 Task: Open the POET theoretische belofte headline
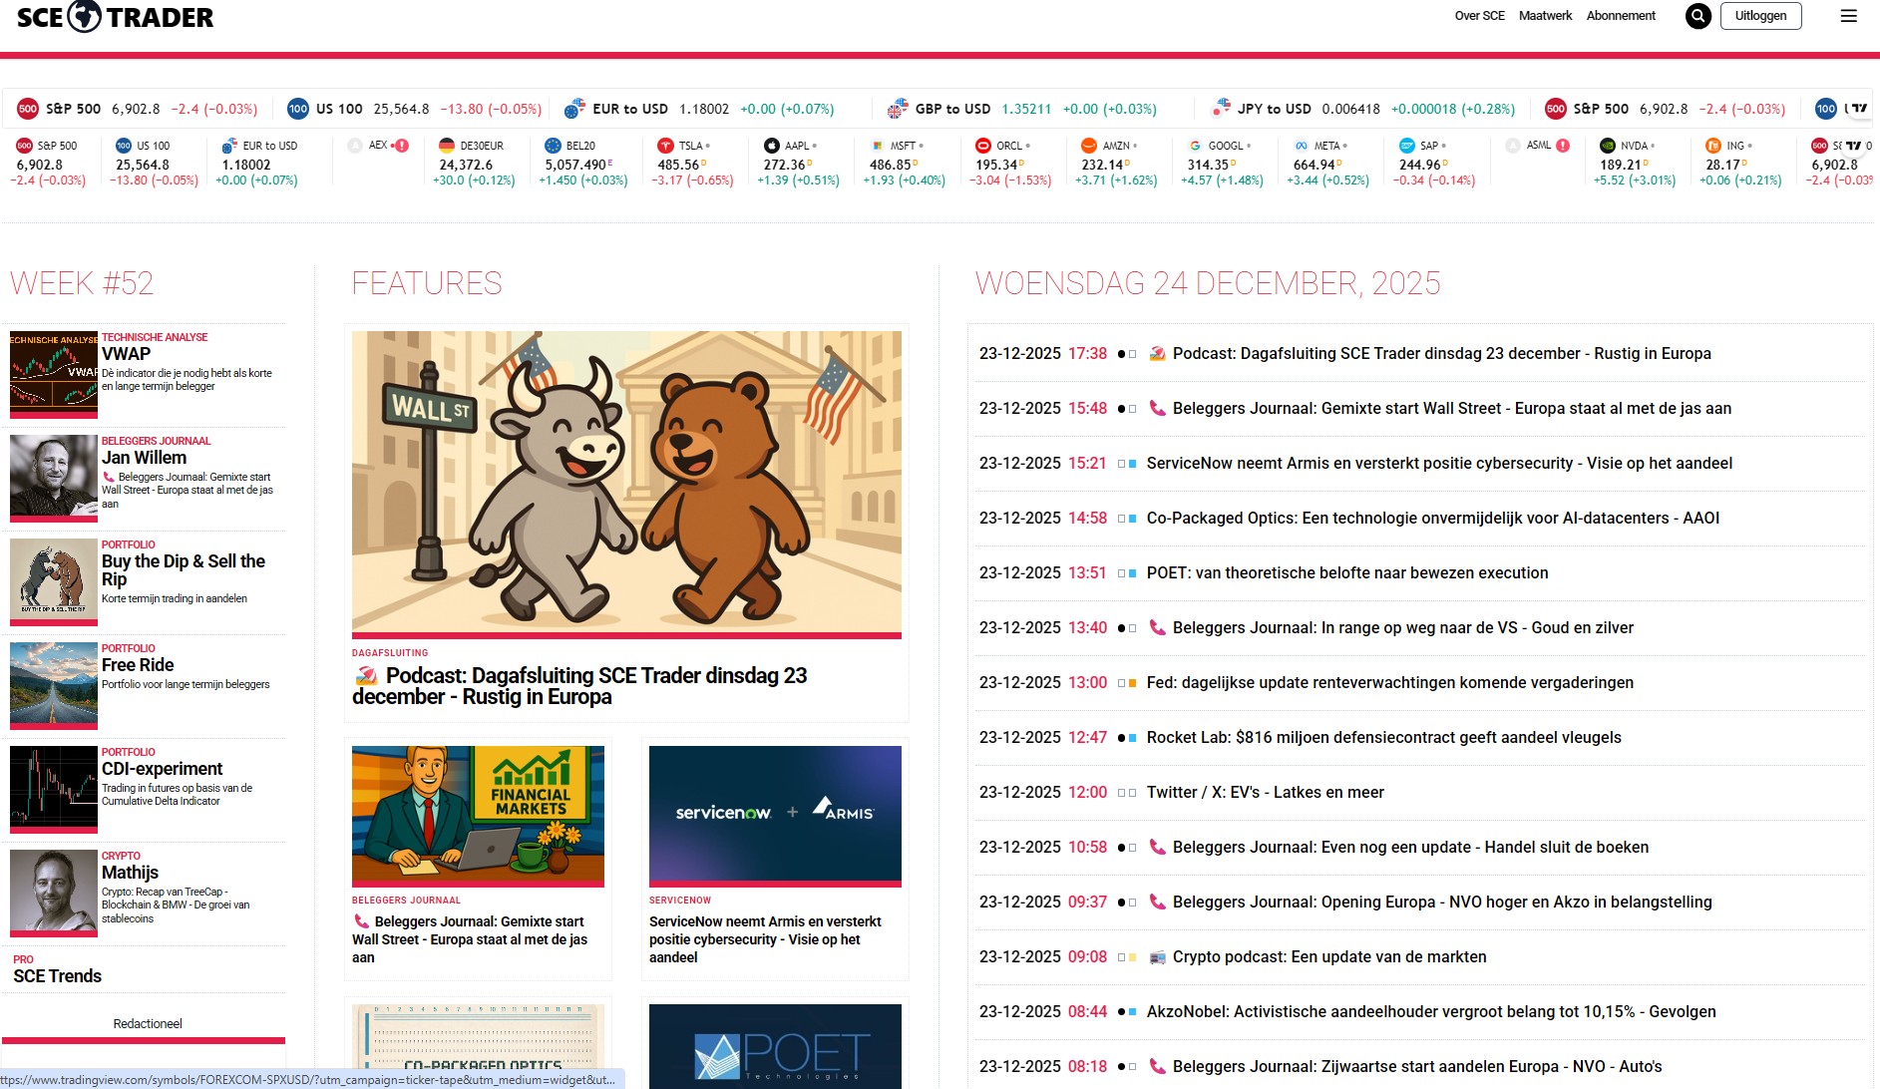click(1347, 573)
